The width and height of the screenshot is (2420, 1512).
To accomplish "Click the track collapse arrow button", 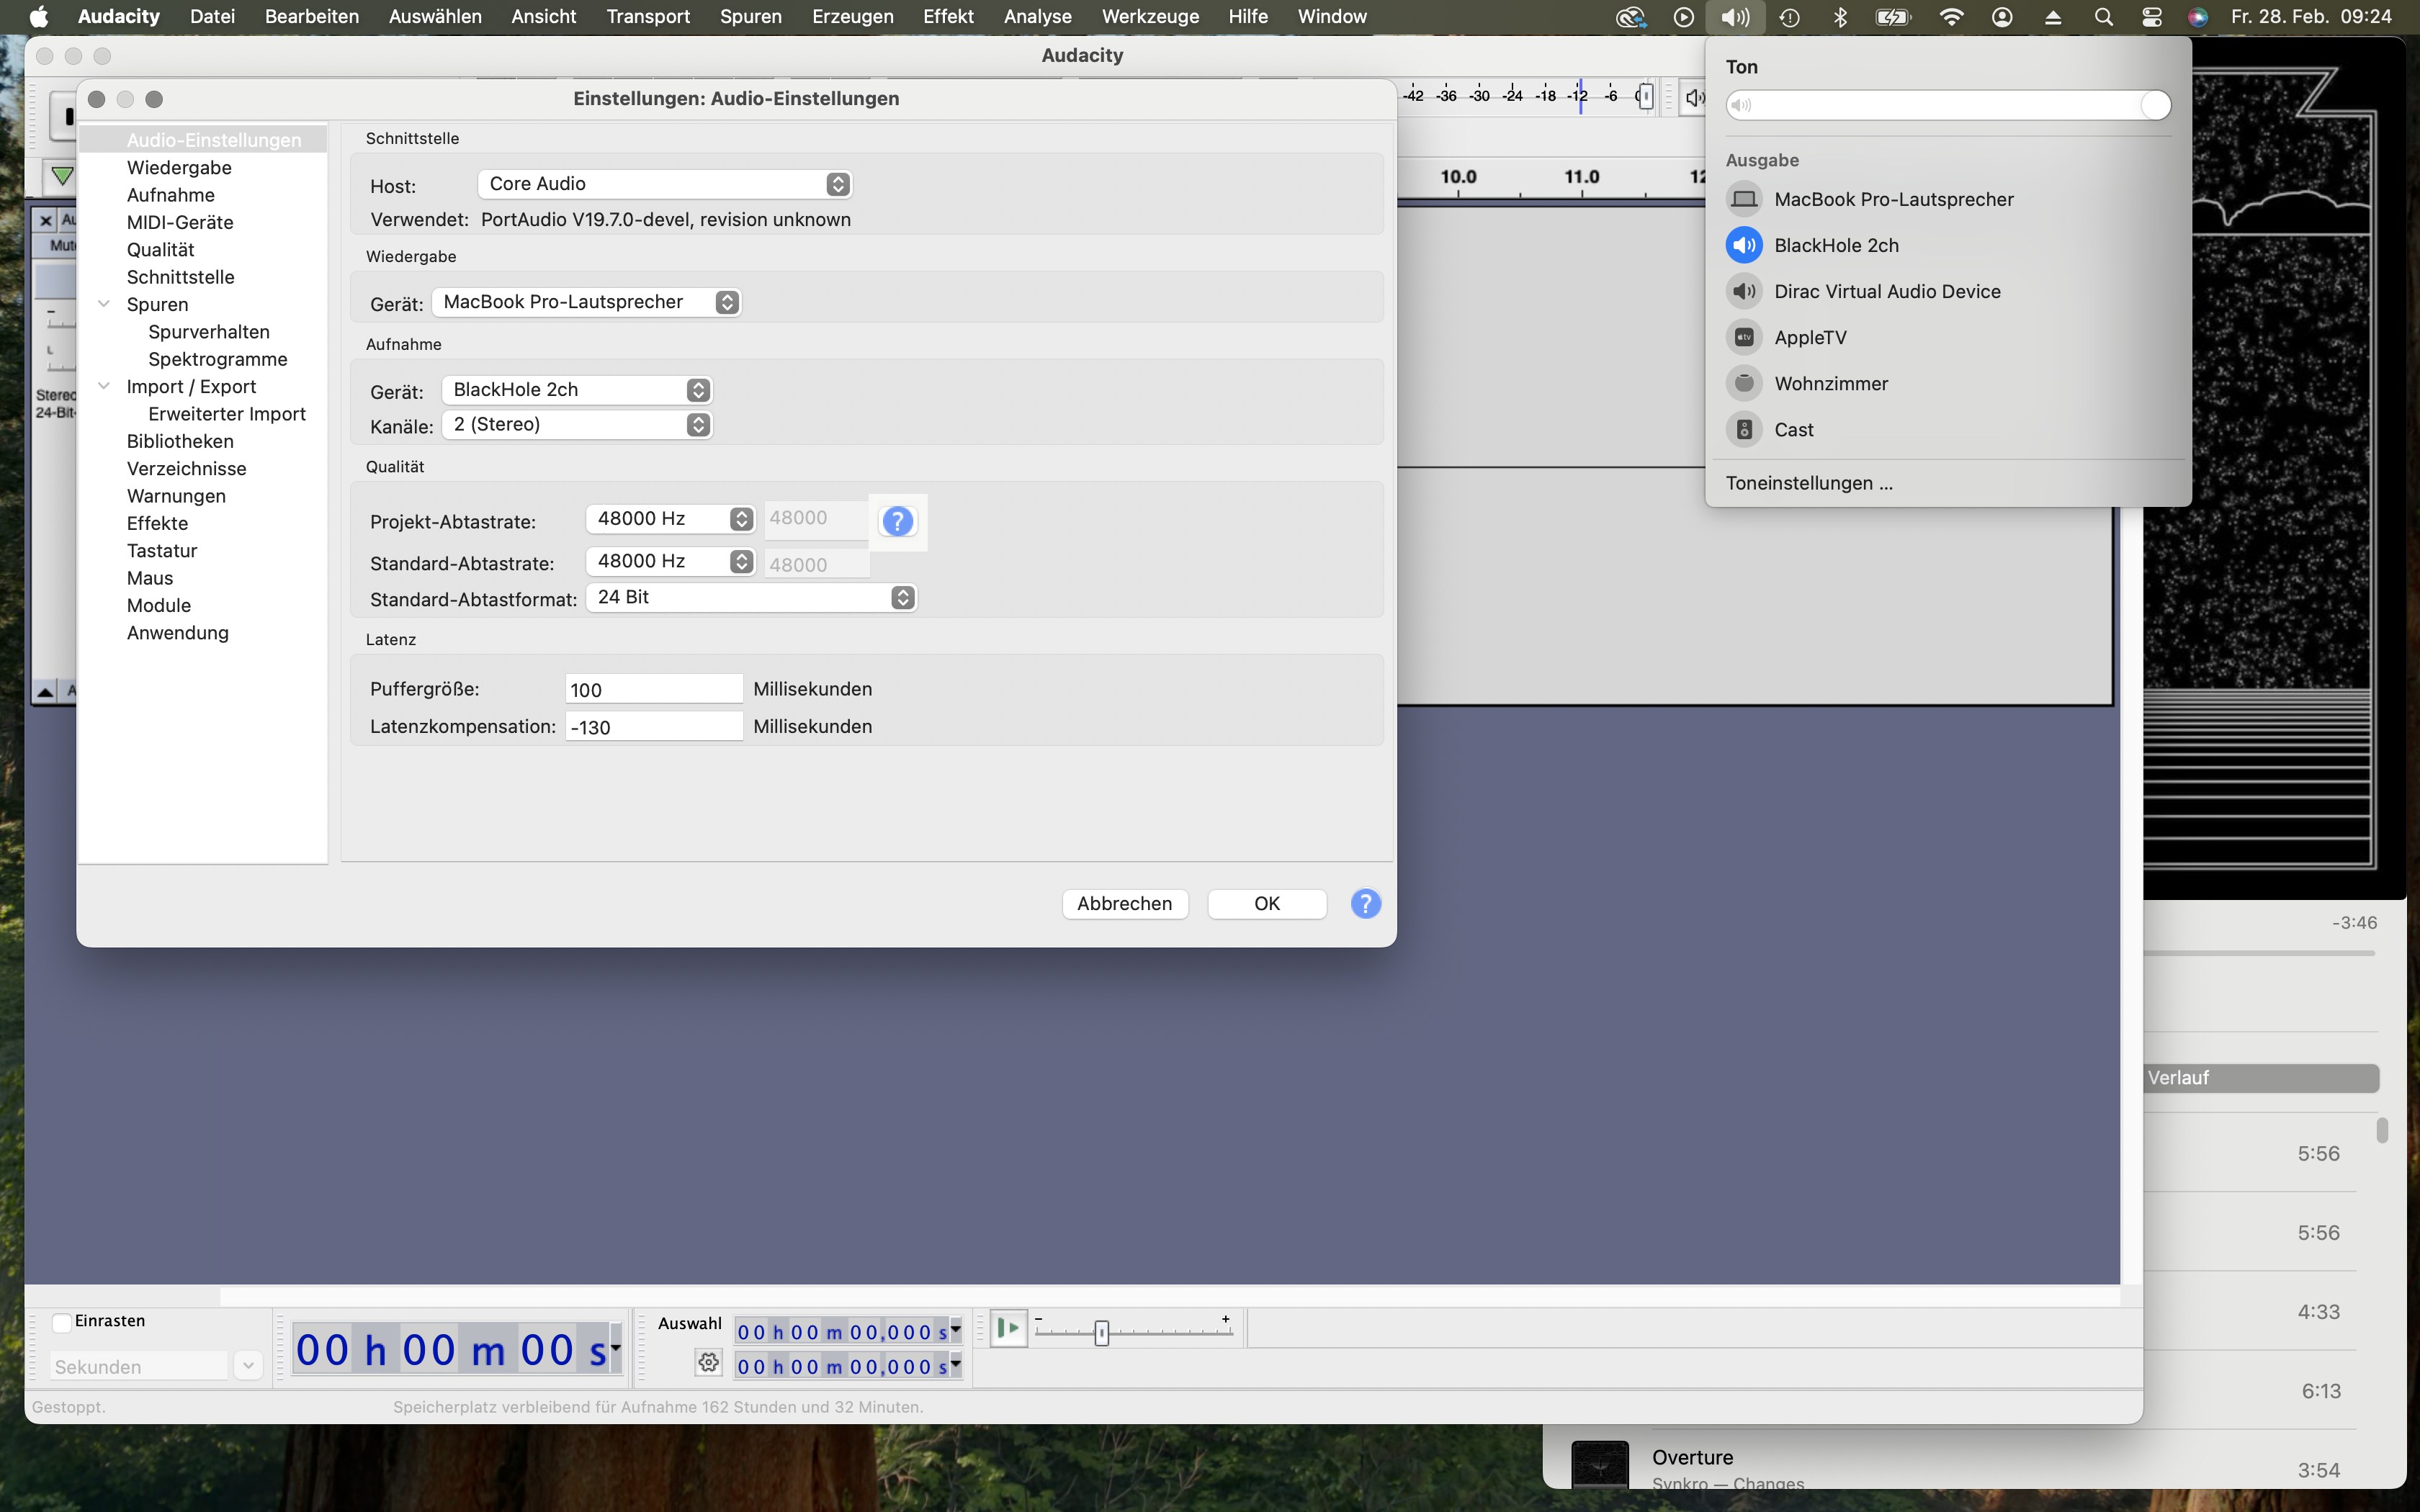I will click(x=45, y=691).
